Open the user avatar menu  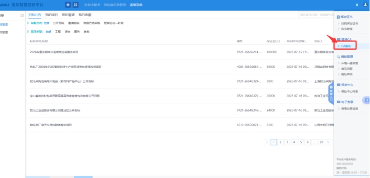coord(365,5)
